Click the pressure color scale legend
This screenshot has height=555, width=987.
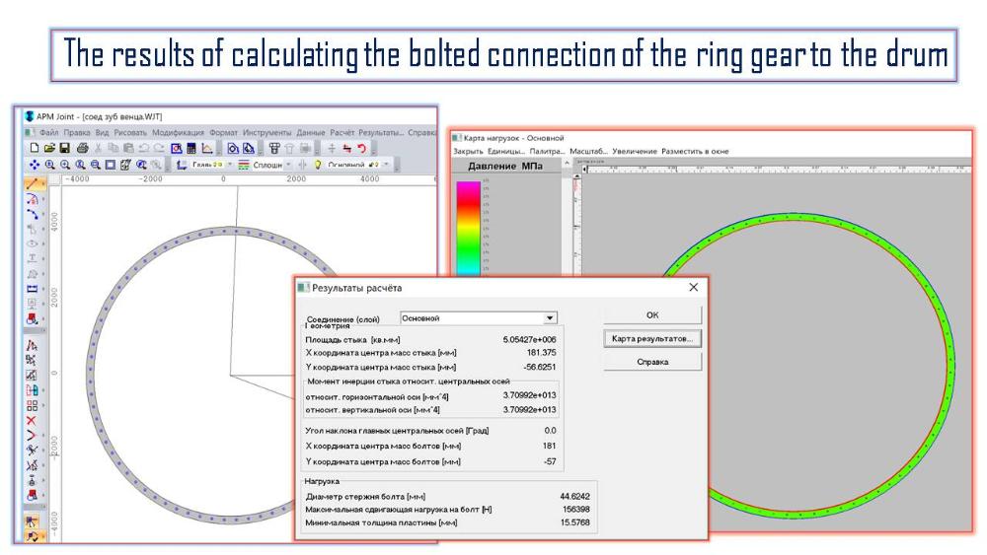coord(464,227)
